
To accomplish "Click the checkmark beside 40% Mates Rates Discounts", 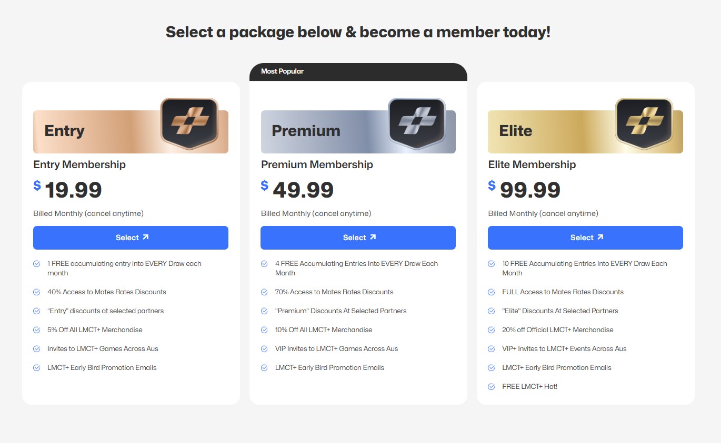I will tap(36, 291).
